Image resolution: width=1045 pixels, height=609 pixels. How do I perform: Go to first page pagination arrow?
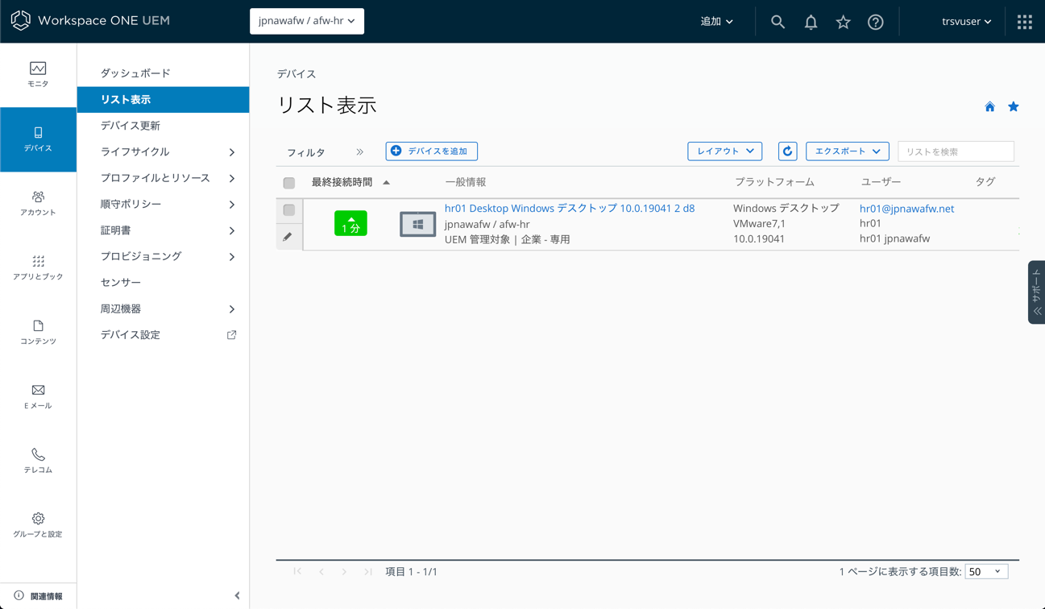point(297,572)
